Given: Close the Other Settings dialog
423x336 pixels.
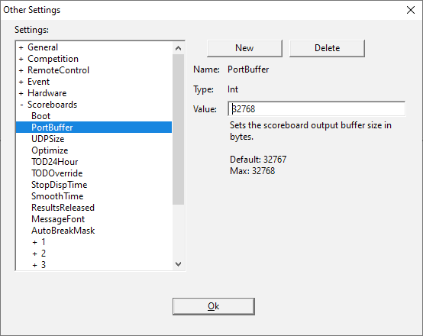Looking at the screenshot, I should tap(411, 10).
